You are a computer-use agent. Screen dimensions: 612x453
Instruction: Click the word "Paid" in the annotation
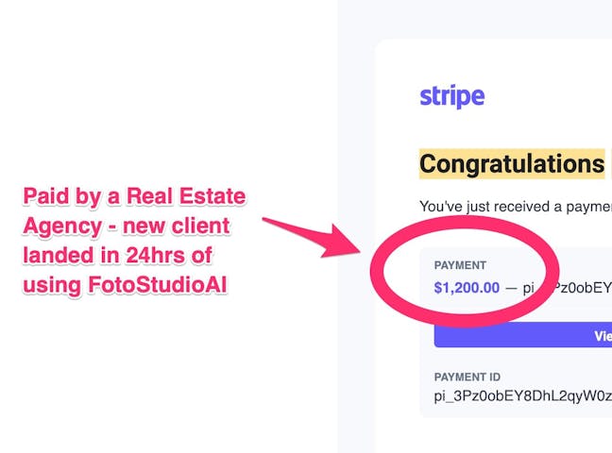pyautogui.click(x=44, y=197)
